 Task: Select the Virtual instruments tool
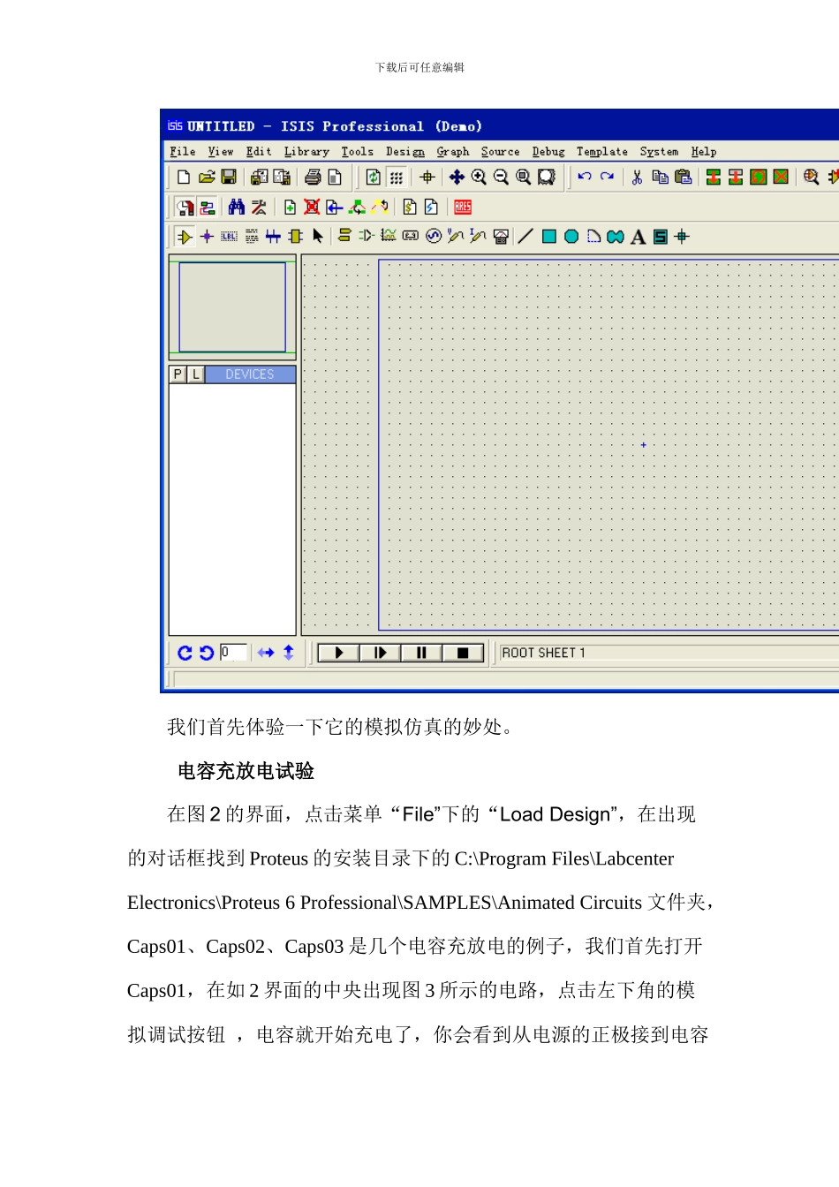pyautogui.click(x=502, y=237)
